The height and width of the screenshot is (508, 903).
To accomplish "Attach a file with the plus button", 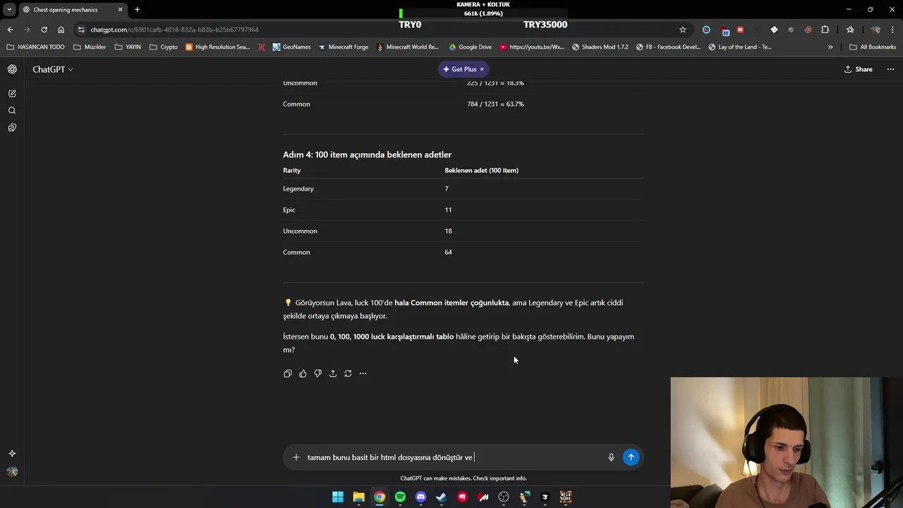I will pyautogui.click(x=296, y=457).
